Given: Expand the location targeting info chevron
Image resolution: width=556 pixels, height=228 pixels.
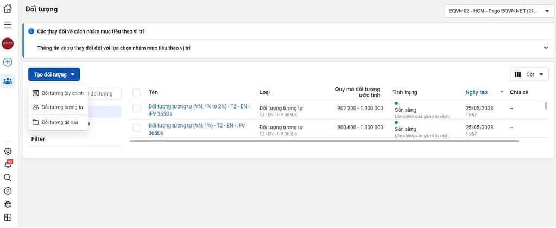Looking at the screenshot, I should coord(546,48).
